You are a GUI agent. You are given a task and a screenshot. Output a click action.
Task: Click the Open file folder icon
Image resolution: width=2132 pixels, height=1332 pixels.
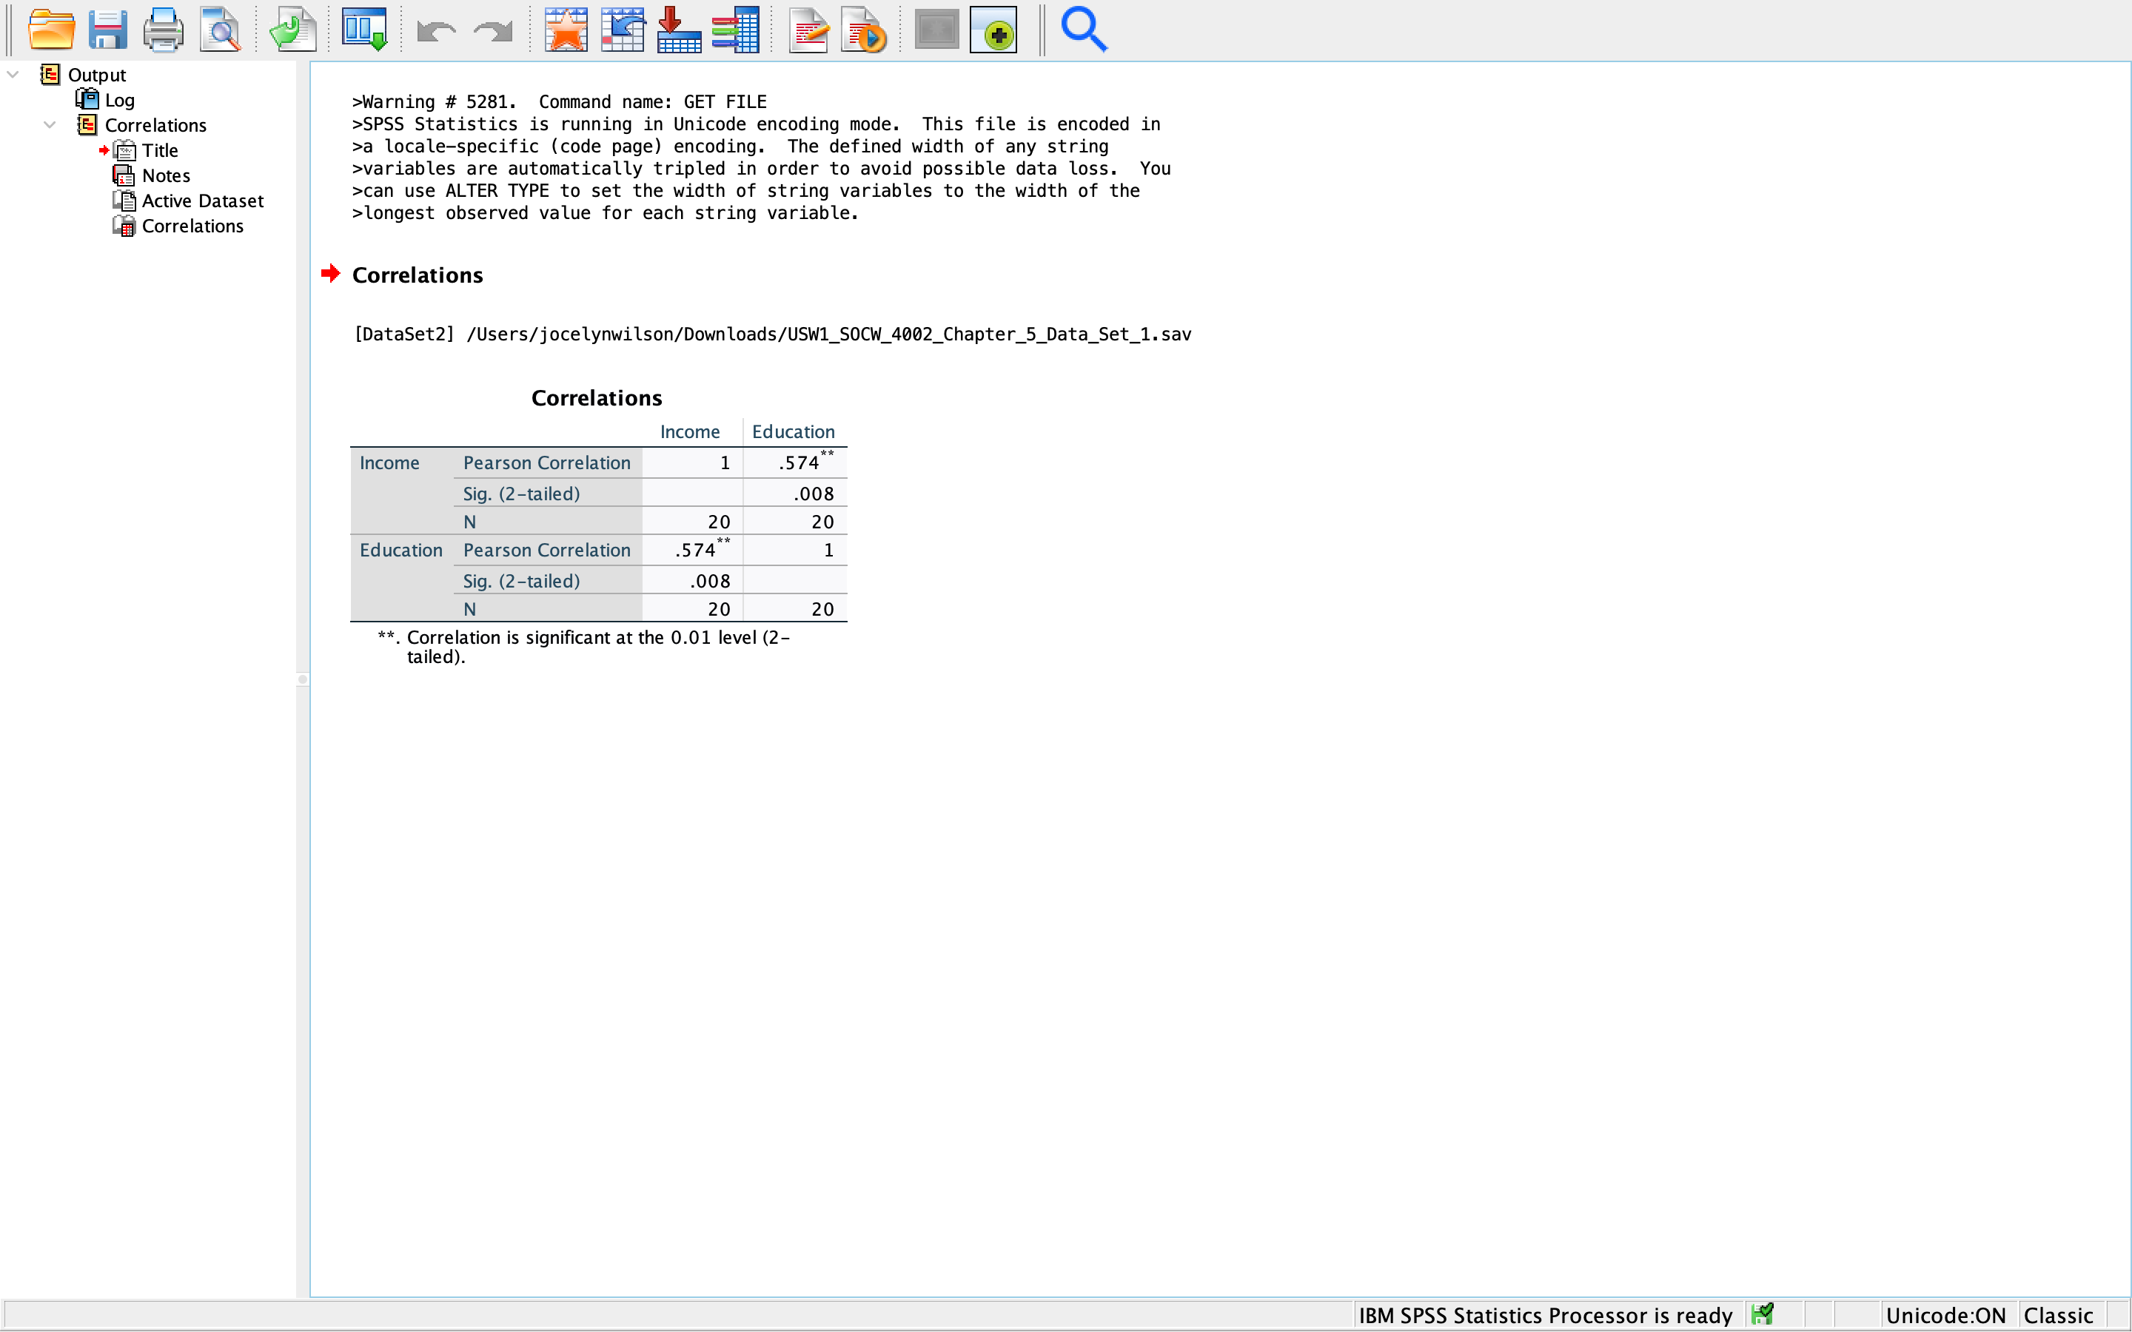51,30
